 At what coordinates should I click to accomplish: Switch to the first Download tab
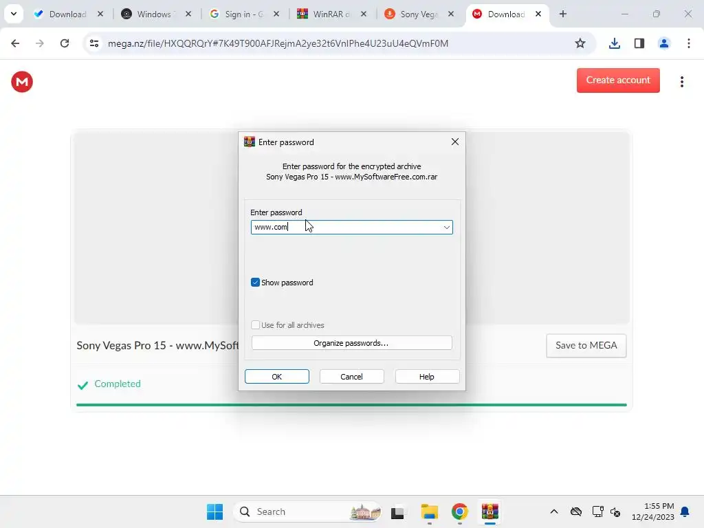coord(67,14)
